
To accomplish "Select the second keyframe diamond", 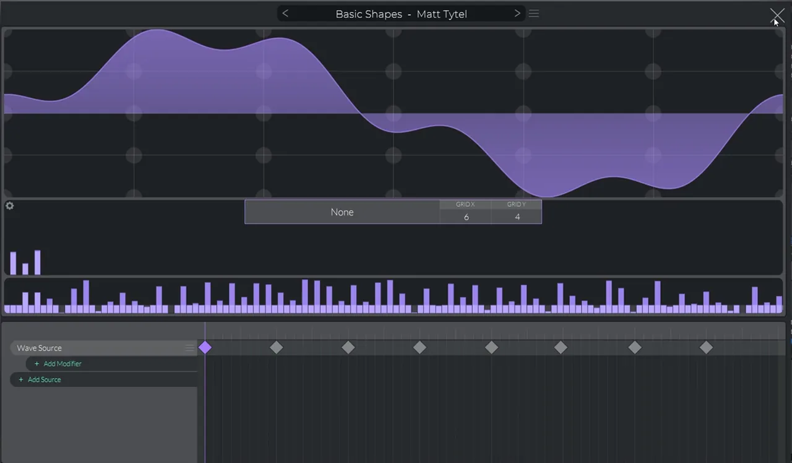I will coord(277,348).
